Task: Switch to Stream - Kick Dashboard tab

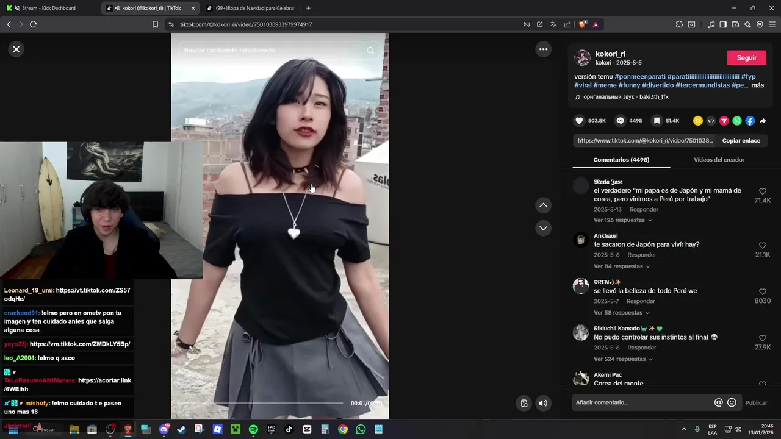Action: 50,8
